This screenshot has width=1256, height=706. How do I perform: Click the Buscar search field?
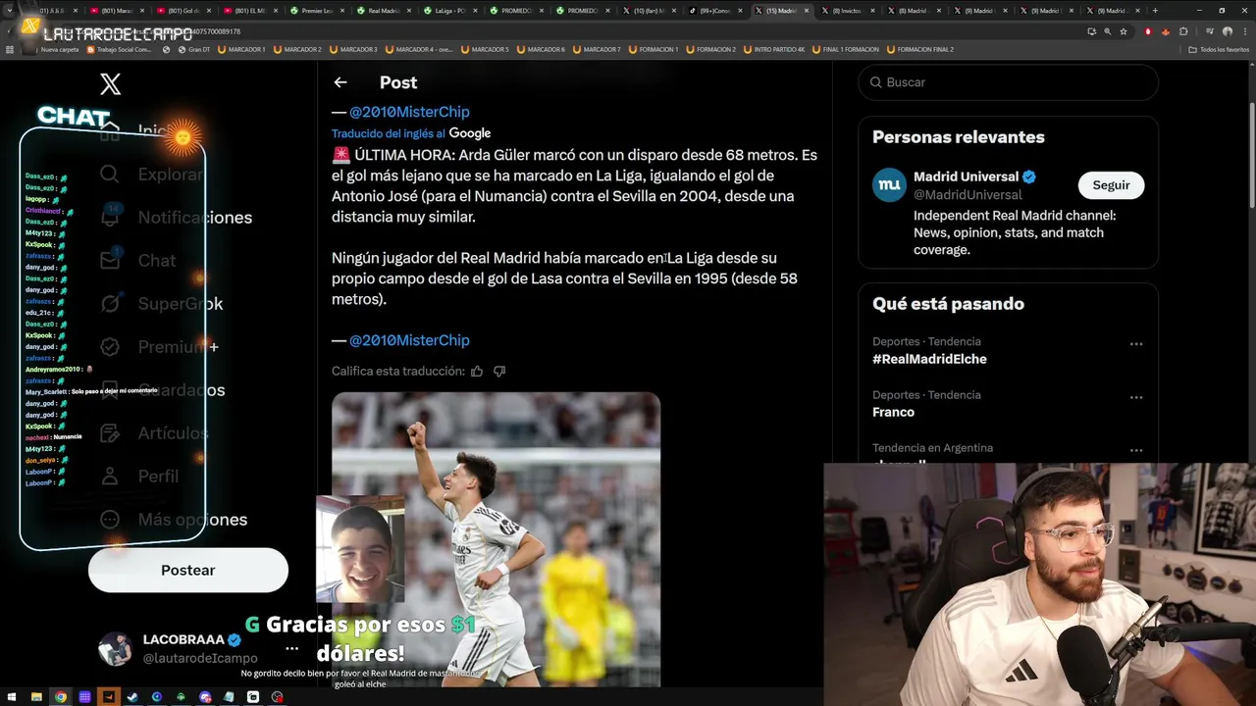point(1009,82)
